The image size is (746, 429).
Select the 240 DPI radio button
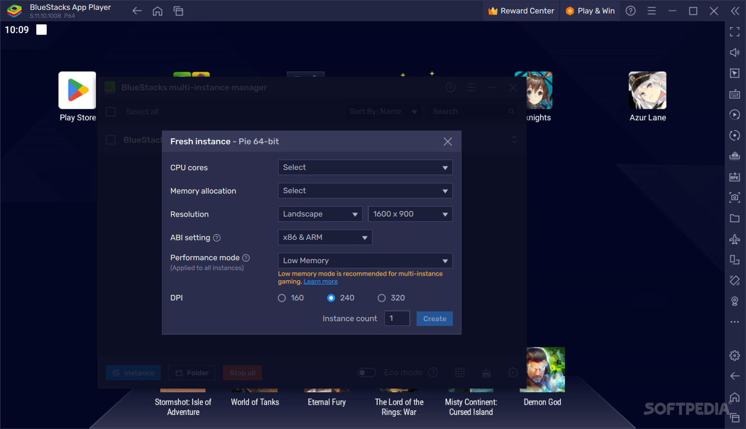[x=331, y=298]
